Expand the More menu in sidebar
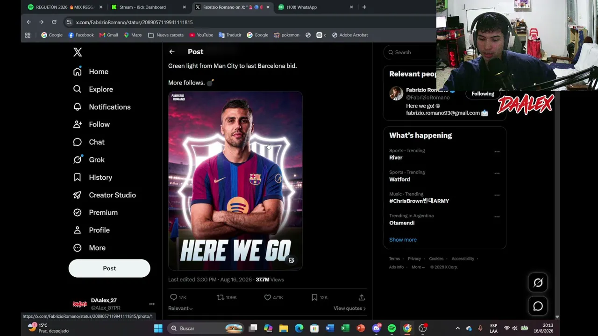 (x=90, y=248)
